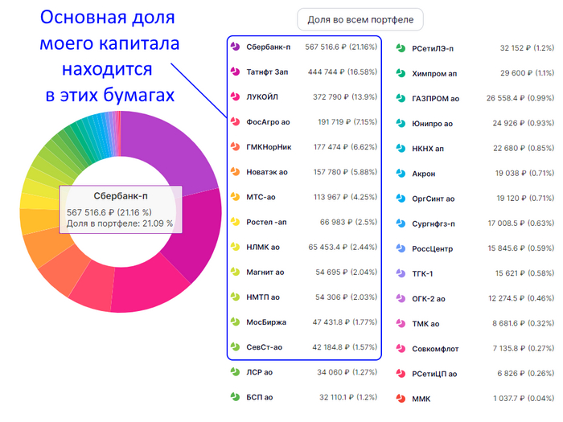Click the value '32 110.1 ₽ (1.2%)'
This screenshot has height=422, width=563.
click(348, 397)
